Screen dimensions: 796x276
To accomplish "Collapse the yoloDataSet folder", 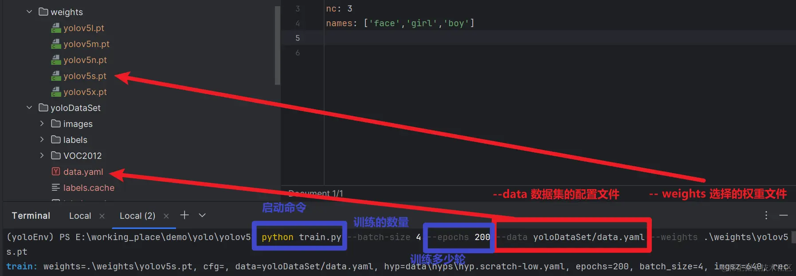I will 29,107.
